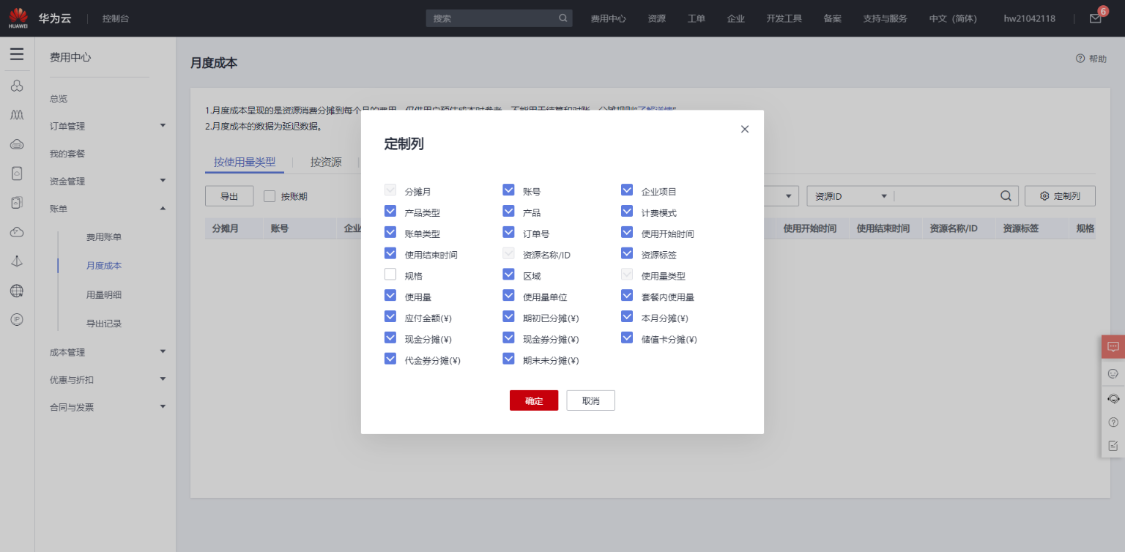This screenshot has width=1125, height=552.
Task: Open 工单 in top navigation
Action: click(x=697, y=18)
